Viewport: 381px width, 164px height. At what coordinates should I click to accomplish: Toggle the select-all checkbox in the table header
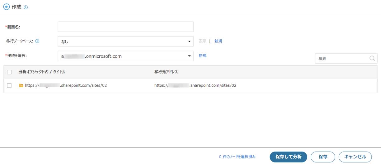click(x=9, y=72)
